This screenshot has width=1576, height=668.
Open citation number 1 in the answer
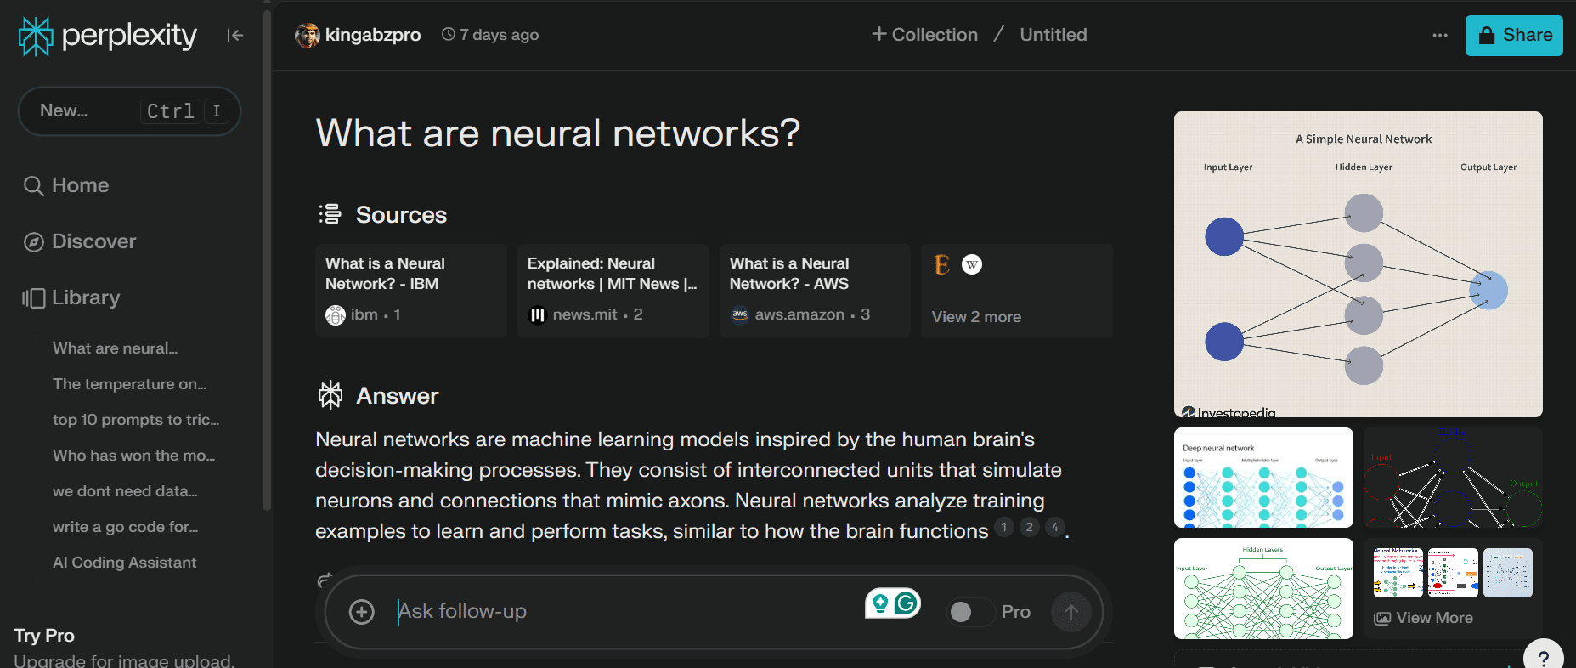(x=1004, y=528)
